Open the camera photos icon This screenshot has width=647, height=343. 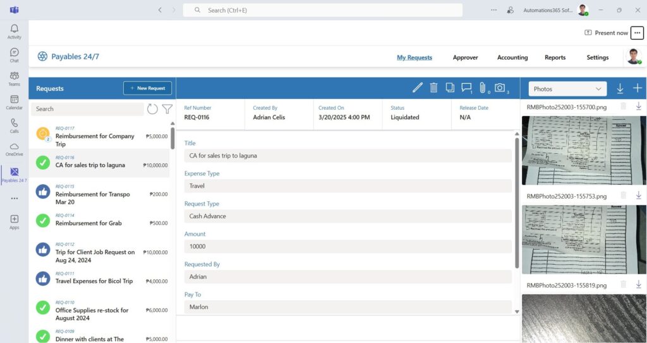click(500, 88)
